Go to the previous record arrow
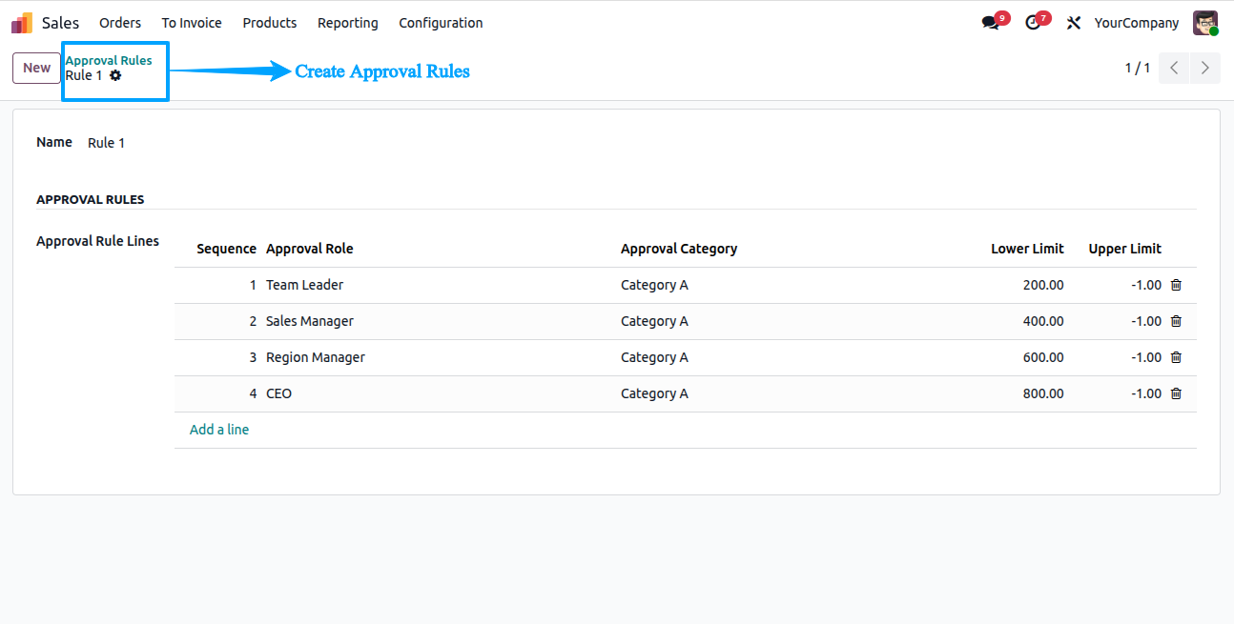 (1174, 68)
